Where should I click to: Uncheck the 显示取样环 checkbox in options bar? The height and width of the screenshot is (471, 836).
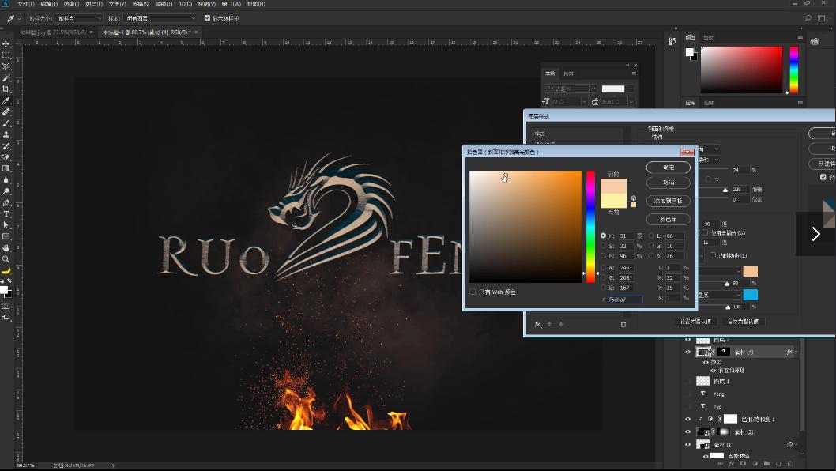(x=207, y=18)
